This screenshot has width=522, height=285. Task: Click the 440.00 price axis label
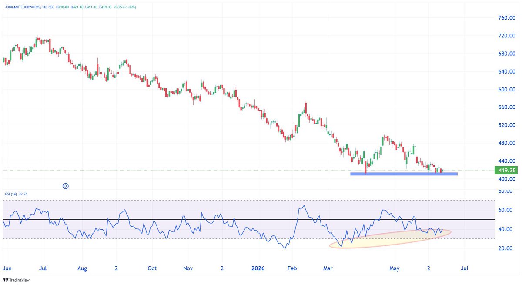pos(507,161)
